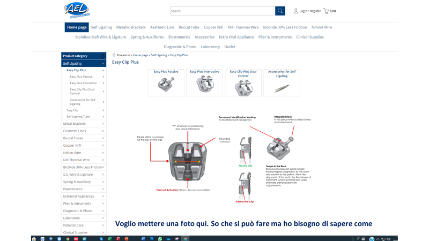Viewport: 429px width, 241px height.
Task: Click the Search input field
Action: 223,11
